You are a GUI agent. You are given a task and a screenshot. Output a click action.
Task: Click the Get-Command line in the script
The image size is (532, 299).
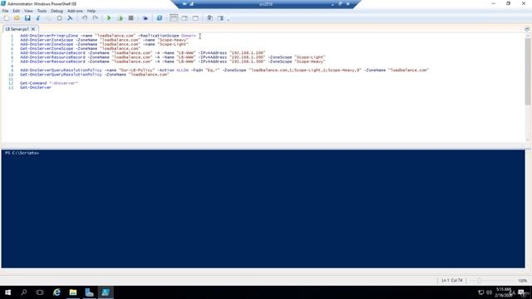49,83
